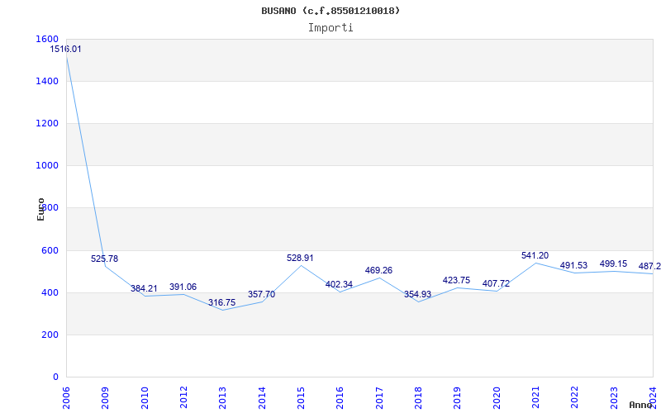
Task: Click the 402.34 data label
Action: 339,284
